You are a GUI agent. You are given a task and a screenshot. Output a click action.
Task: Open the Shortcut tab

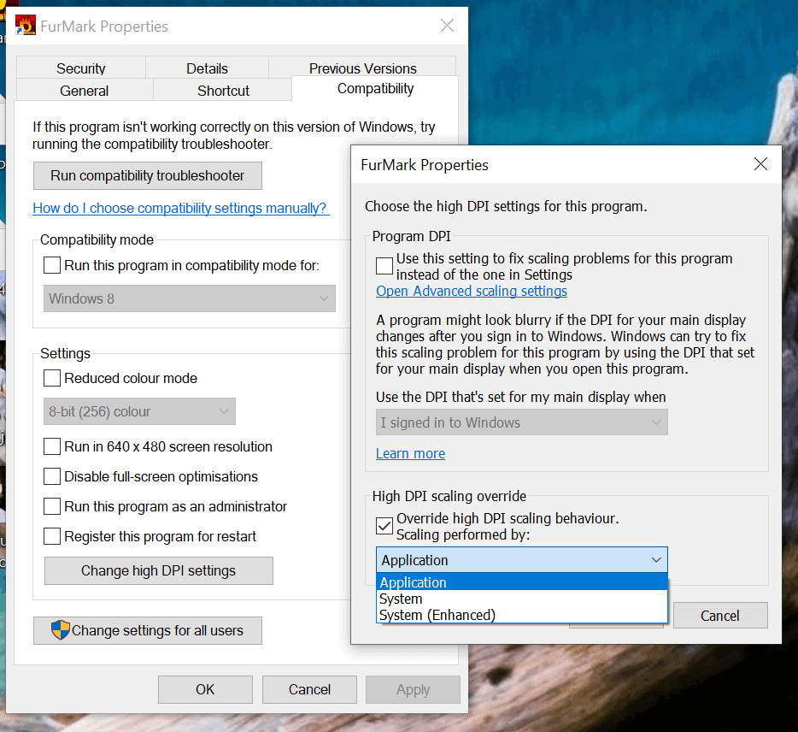coord(223,90)
